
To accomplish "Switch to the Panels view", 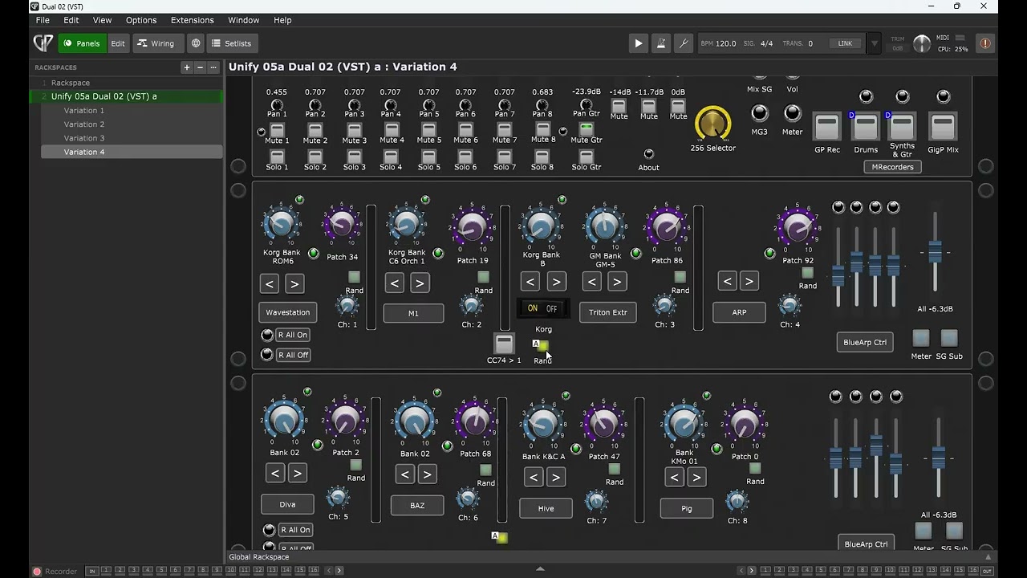I will tap(82, 43).
